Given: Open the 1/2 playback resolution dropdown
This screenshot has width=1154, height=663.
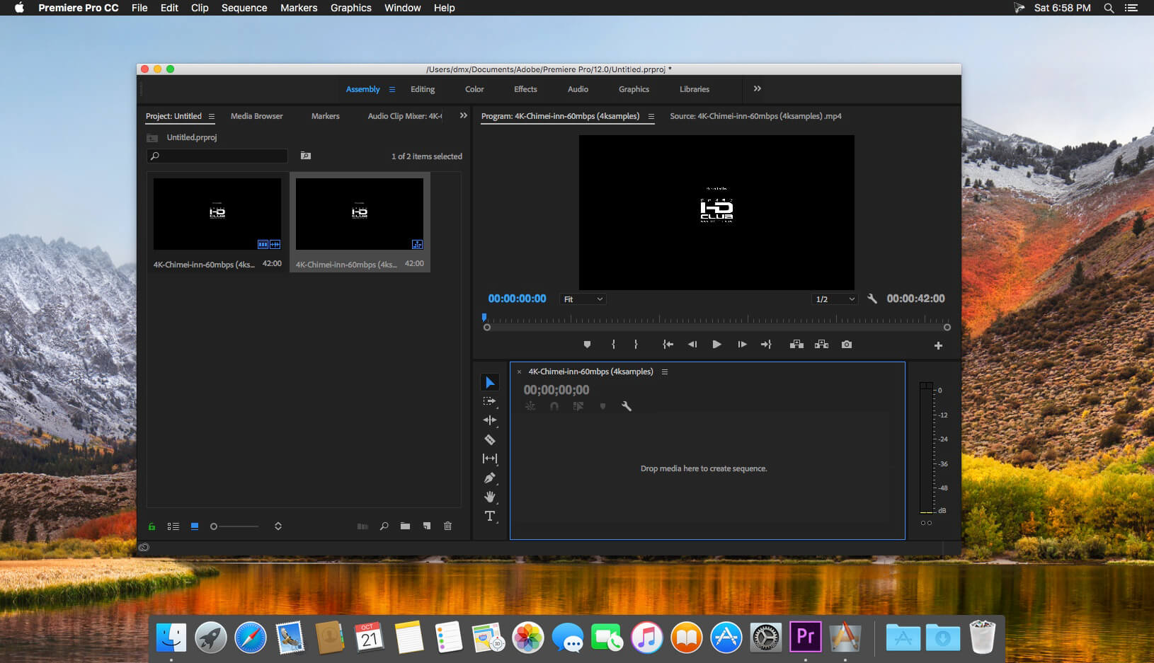Looking at the screenshot, I should (835, 299).
